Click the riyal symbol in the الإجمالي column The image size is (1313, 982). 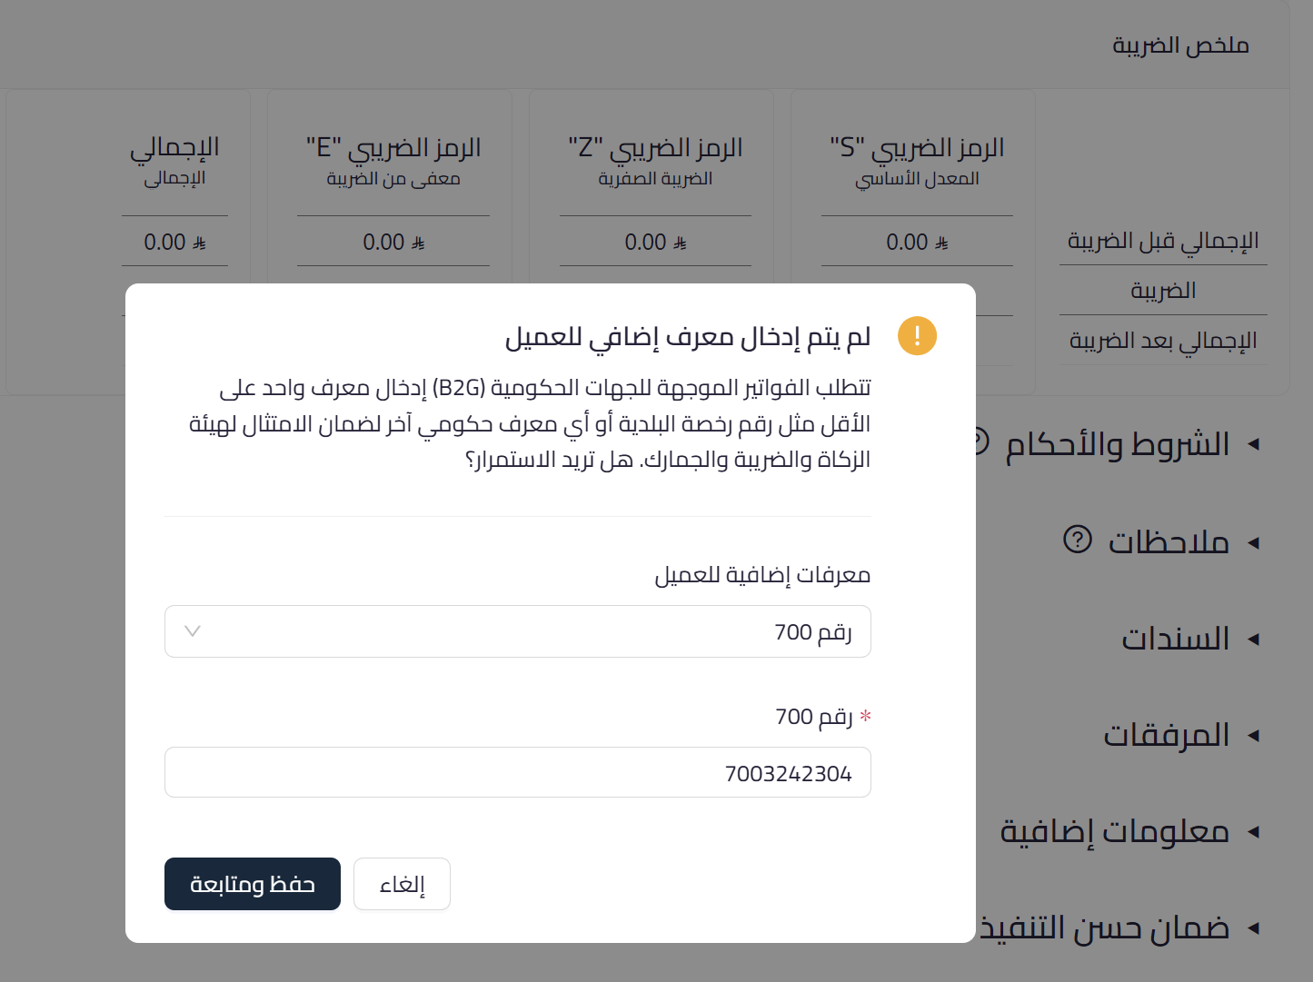202,243
